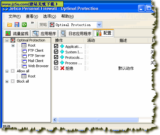This screenshot has width=160, height=135.
Task: Open the 查看(V) menu
Action: click(x=32, y=16)
